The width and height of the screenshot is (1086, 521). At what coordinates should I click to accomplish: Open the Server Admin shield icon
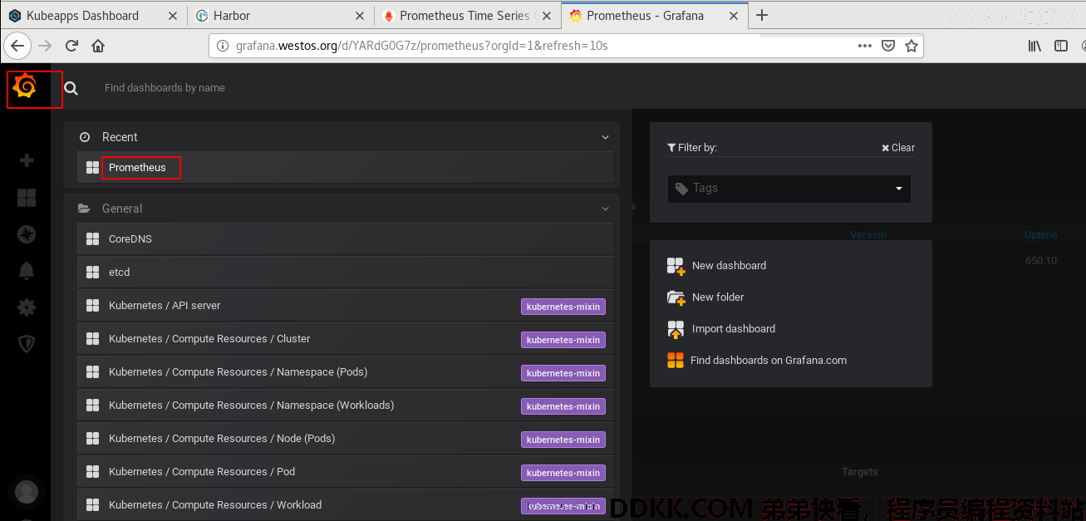27,344
